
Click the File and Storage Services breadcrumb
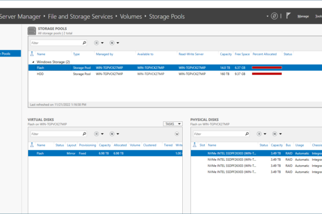[x=80, y=16]
